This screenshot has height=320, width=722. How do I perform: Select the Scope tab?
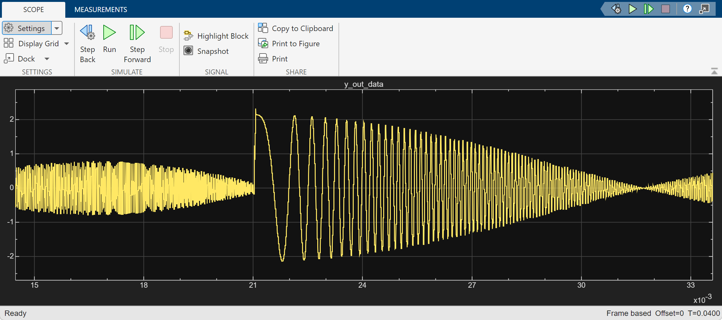[33, 10]
